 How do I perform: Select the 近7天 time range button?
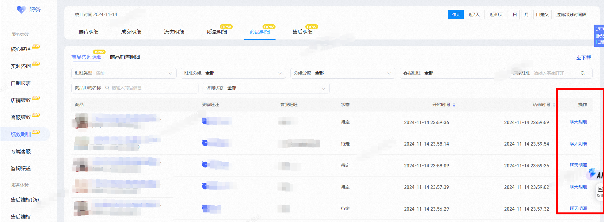tap(474, 15)
